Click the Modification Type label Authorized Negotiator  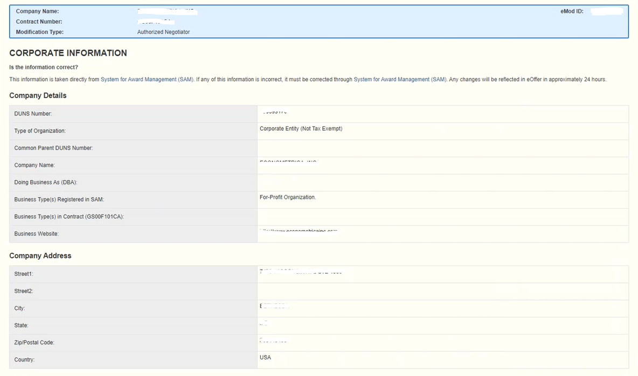point(163,32)
